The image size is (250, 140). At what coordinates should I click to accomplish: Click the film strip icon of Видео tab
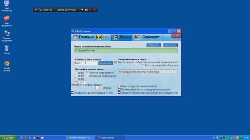(115, 37)
